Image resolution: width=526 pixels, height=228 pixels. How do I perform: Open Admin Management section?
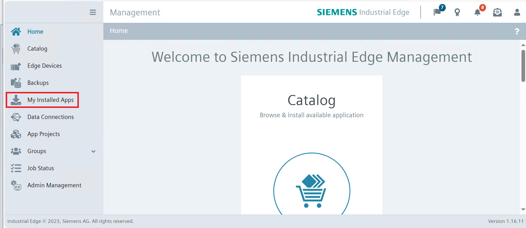pos(54,185)
